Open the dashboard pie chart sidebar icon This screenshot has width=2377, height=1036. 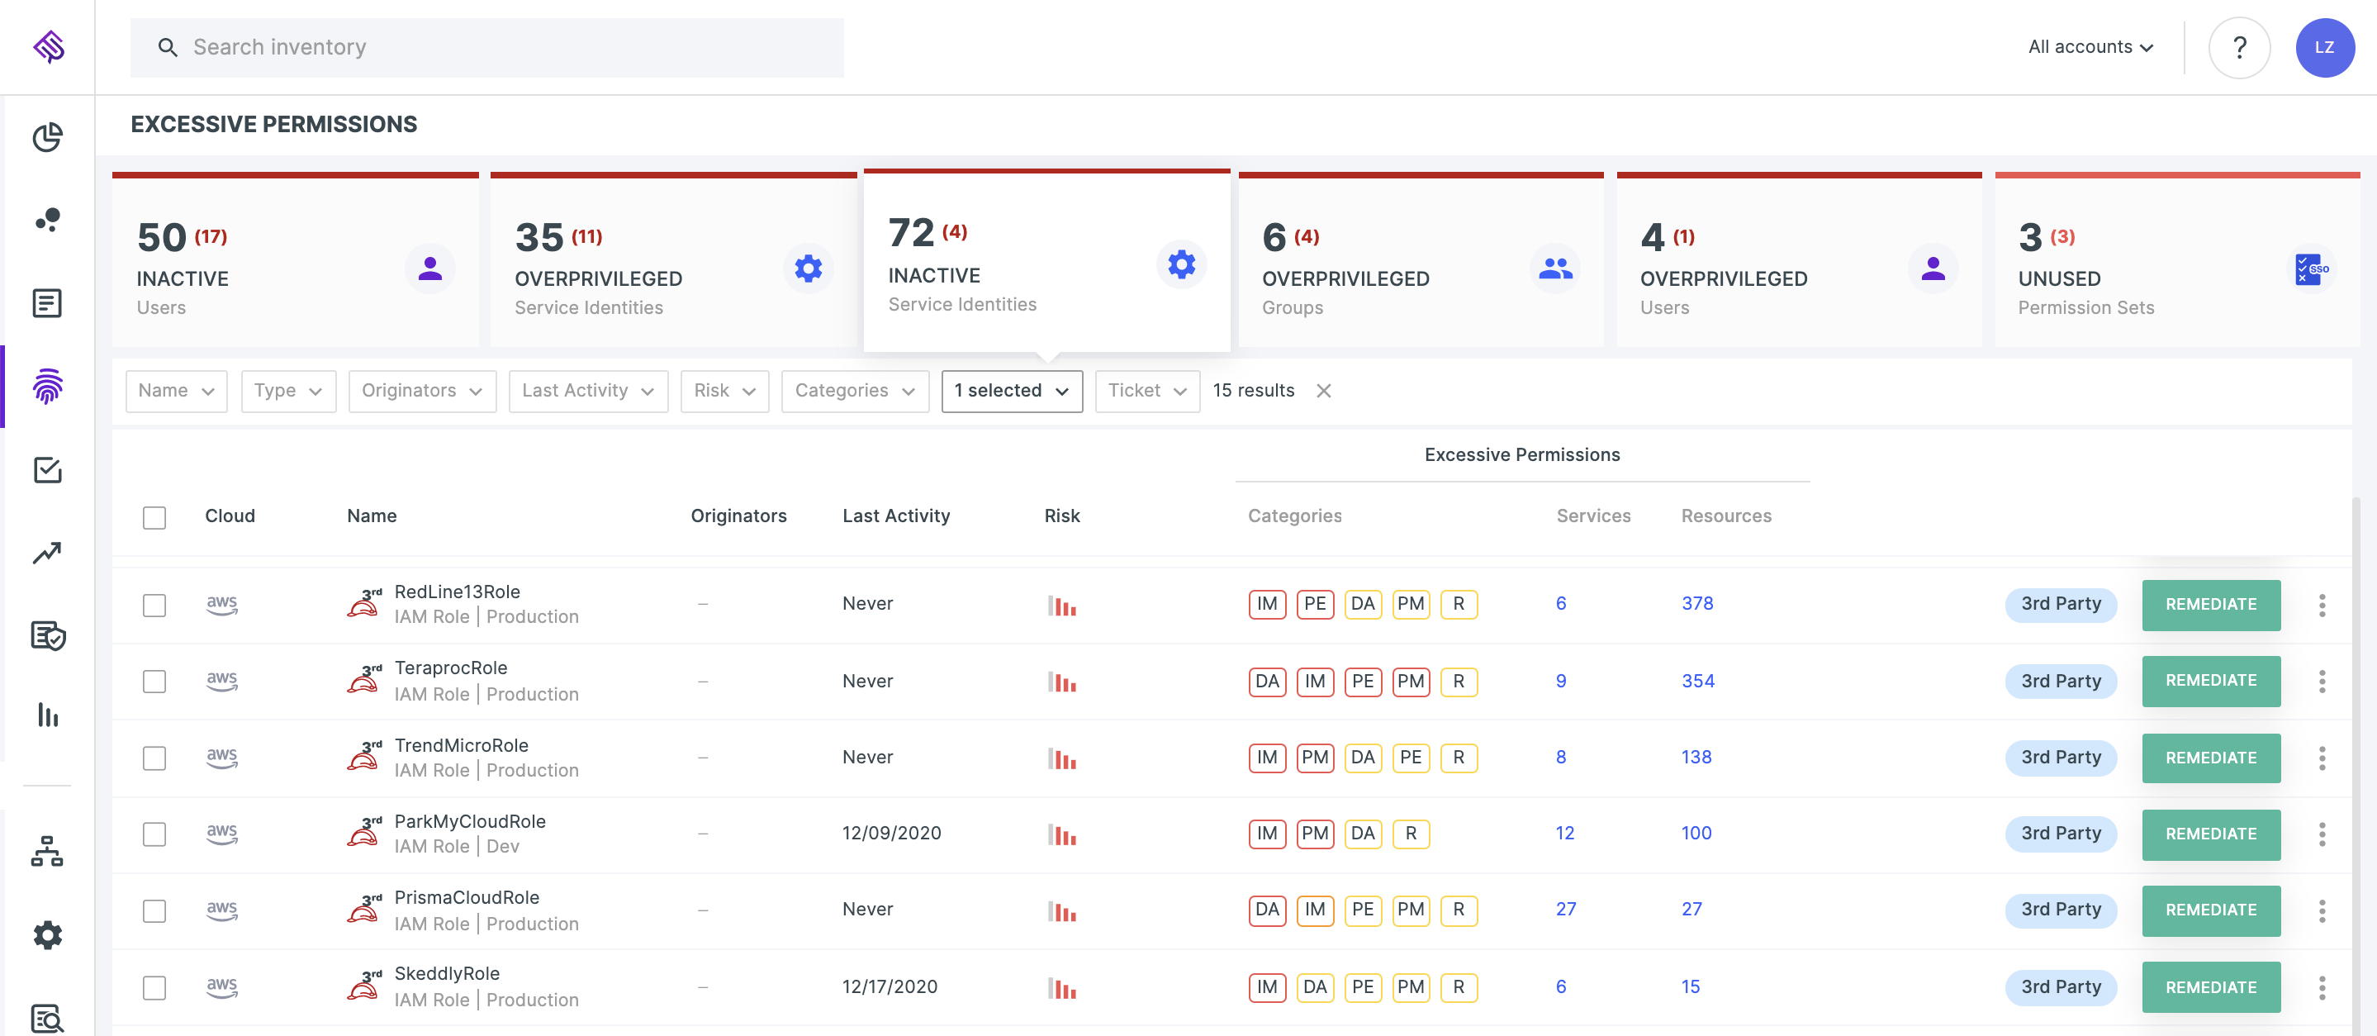[47, 138]
